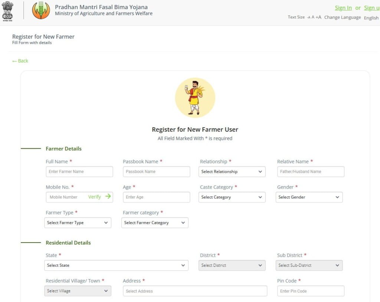Click the All Field Marked With * note
380x302 pixels.
[195, 138]
